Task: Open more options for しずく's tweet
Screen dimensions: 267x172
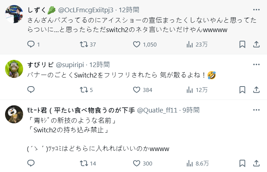Action: point(256,9)
